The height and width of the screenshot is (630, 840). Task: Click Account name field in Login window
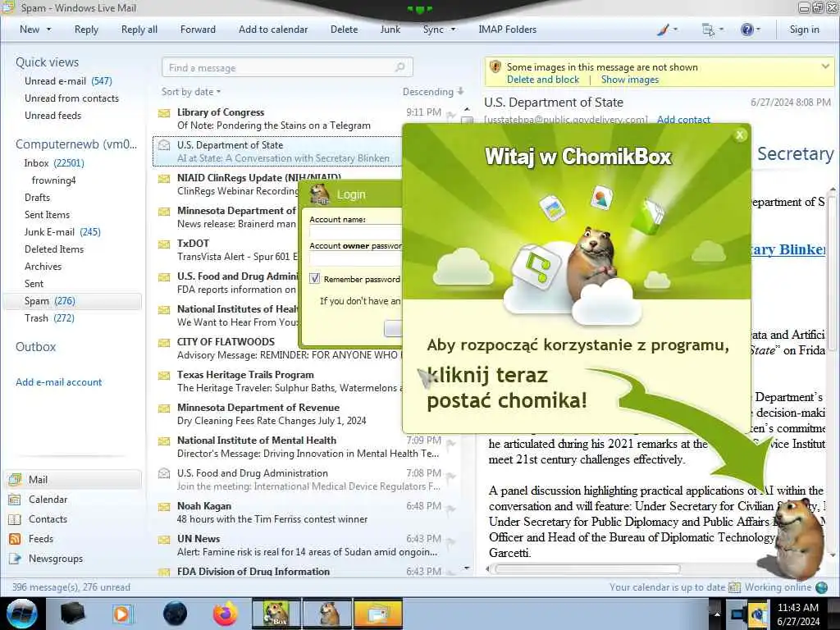click(x=355, y=232)
